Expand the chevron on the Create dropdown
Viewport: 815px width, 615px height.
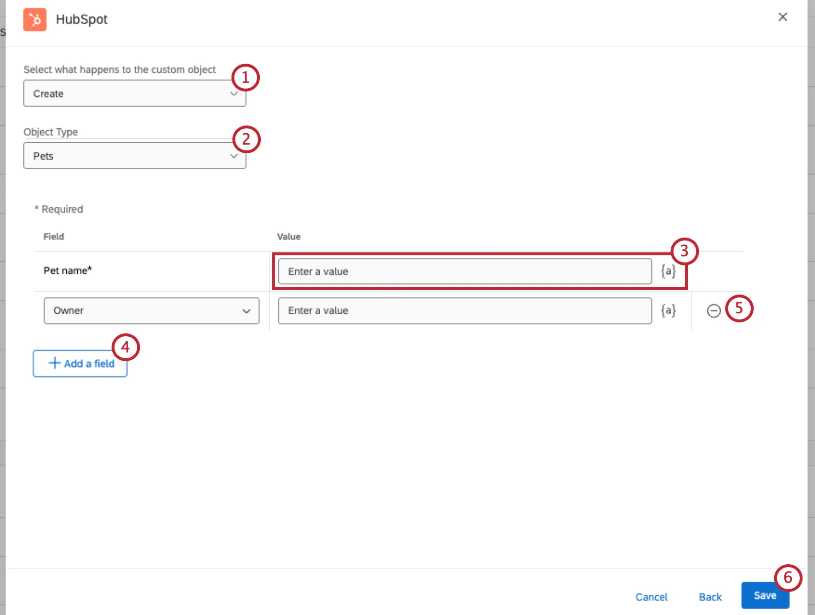234,93
